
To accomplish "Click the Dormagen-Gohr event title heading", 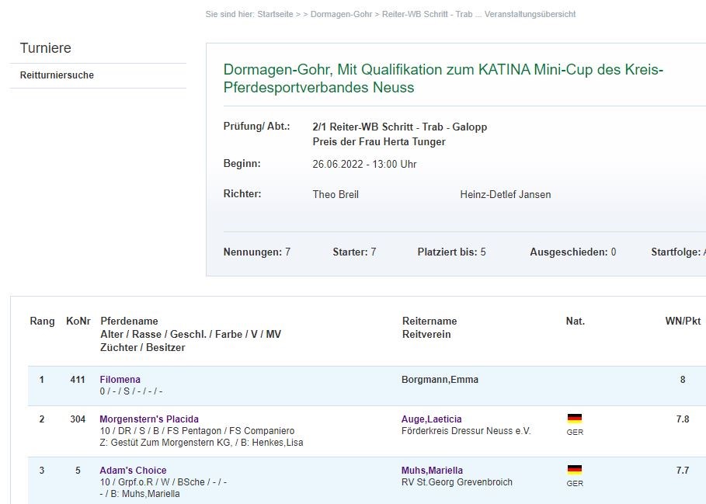I will (x=443, y=78).
